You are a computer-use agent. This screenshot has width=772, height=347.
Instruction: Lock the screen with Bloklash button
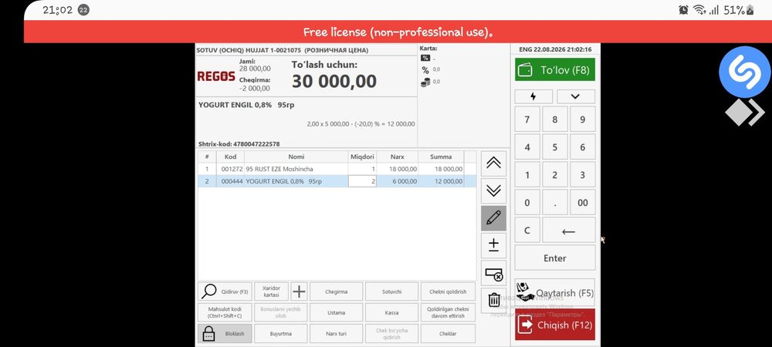[x=225, y=333]
